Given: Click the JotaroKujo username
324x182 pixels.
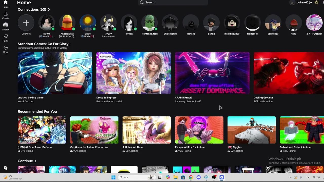Looking at the screenshot, I should (x=304, y=3).
